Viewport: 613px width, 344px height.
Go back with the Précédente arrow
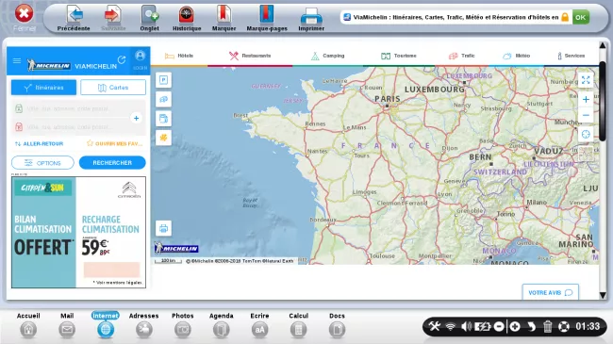74,18
